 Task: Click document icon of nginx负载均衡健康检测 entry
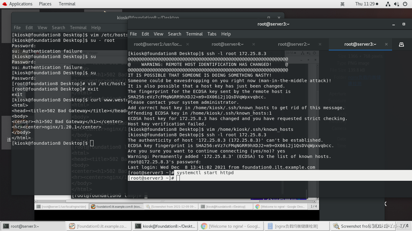270,226
